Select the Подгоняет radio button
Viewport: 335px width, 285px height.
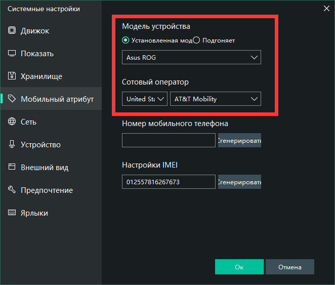(197, 40)
